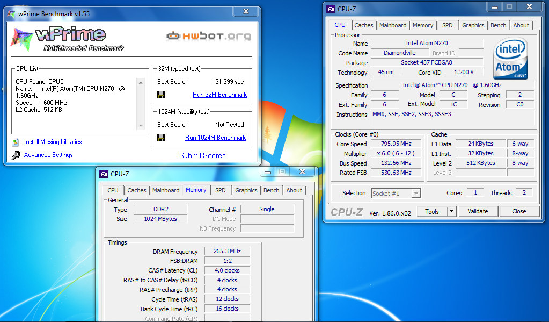The height and width of the screenshot is (322, 549).
Task: Click the Threads count field
Action: tap(524, 192)
